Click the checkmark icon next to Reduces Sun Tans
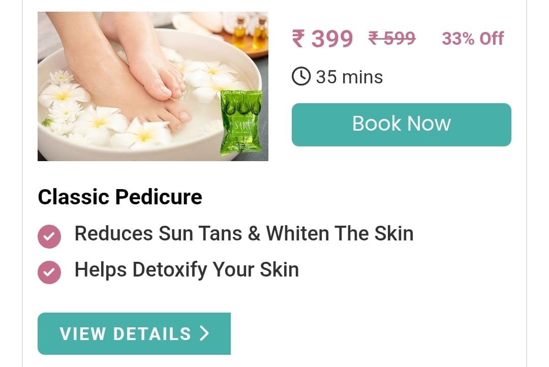The height and width of the screenshot is (367, 549). pyautogui.click(x=49, y=236)
